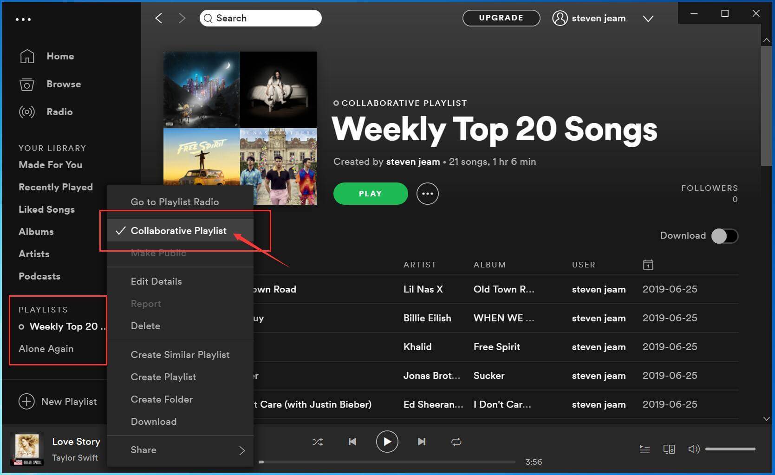Open Liked Songs

(x=46, y=209)
